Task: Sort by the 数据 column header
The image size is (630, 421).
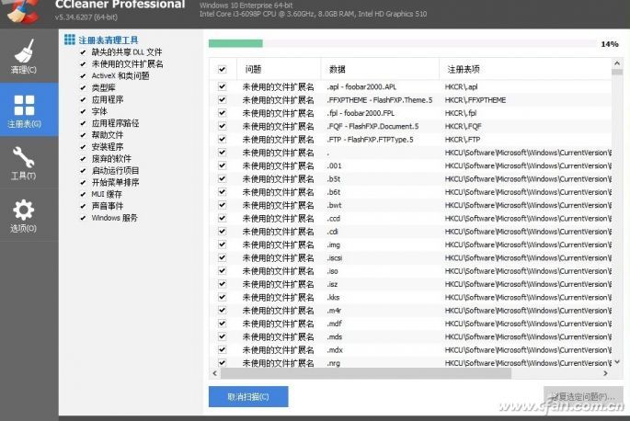Action: [380, 69]
